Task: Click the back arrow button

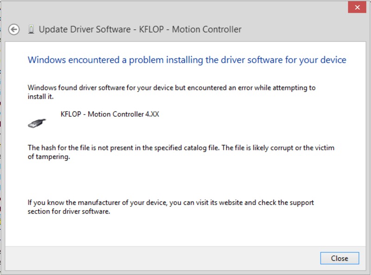Action: point(14,30)
